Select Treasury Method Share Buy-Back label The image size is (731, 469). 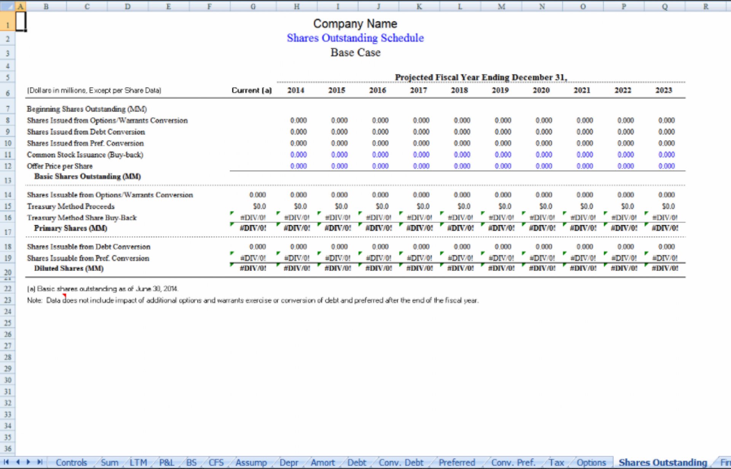point(82,218)
